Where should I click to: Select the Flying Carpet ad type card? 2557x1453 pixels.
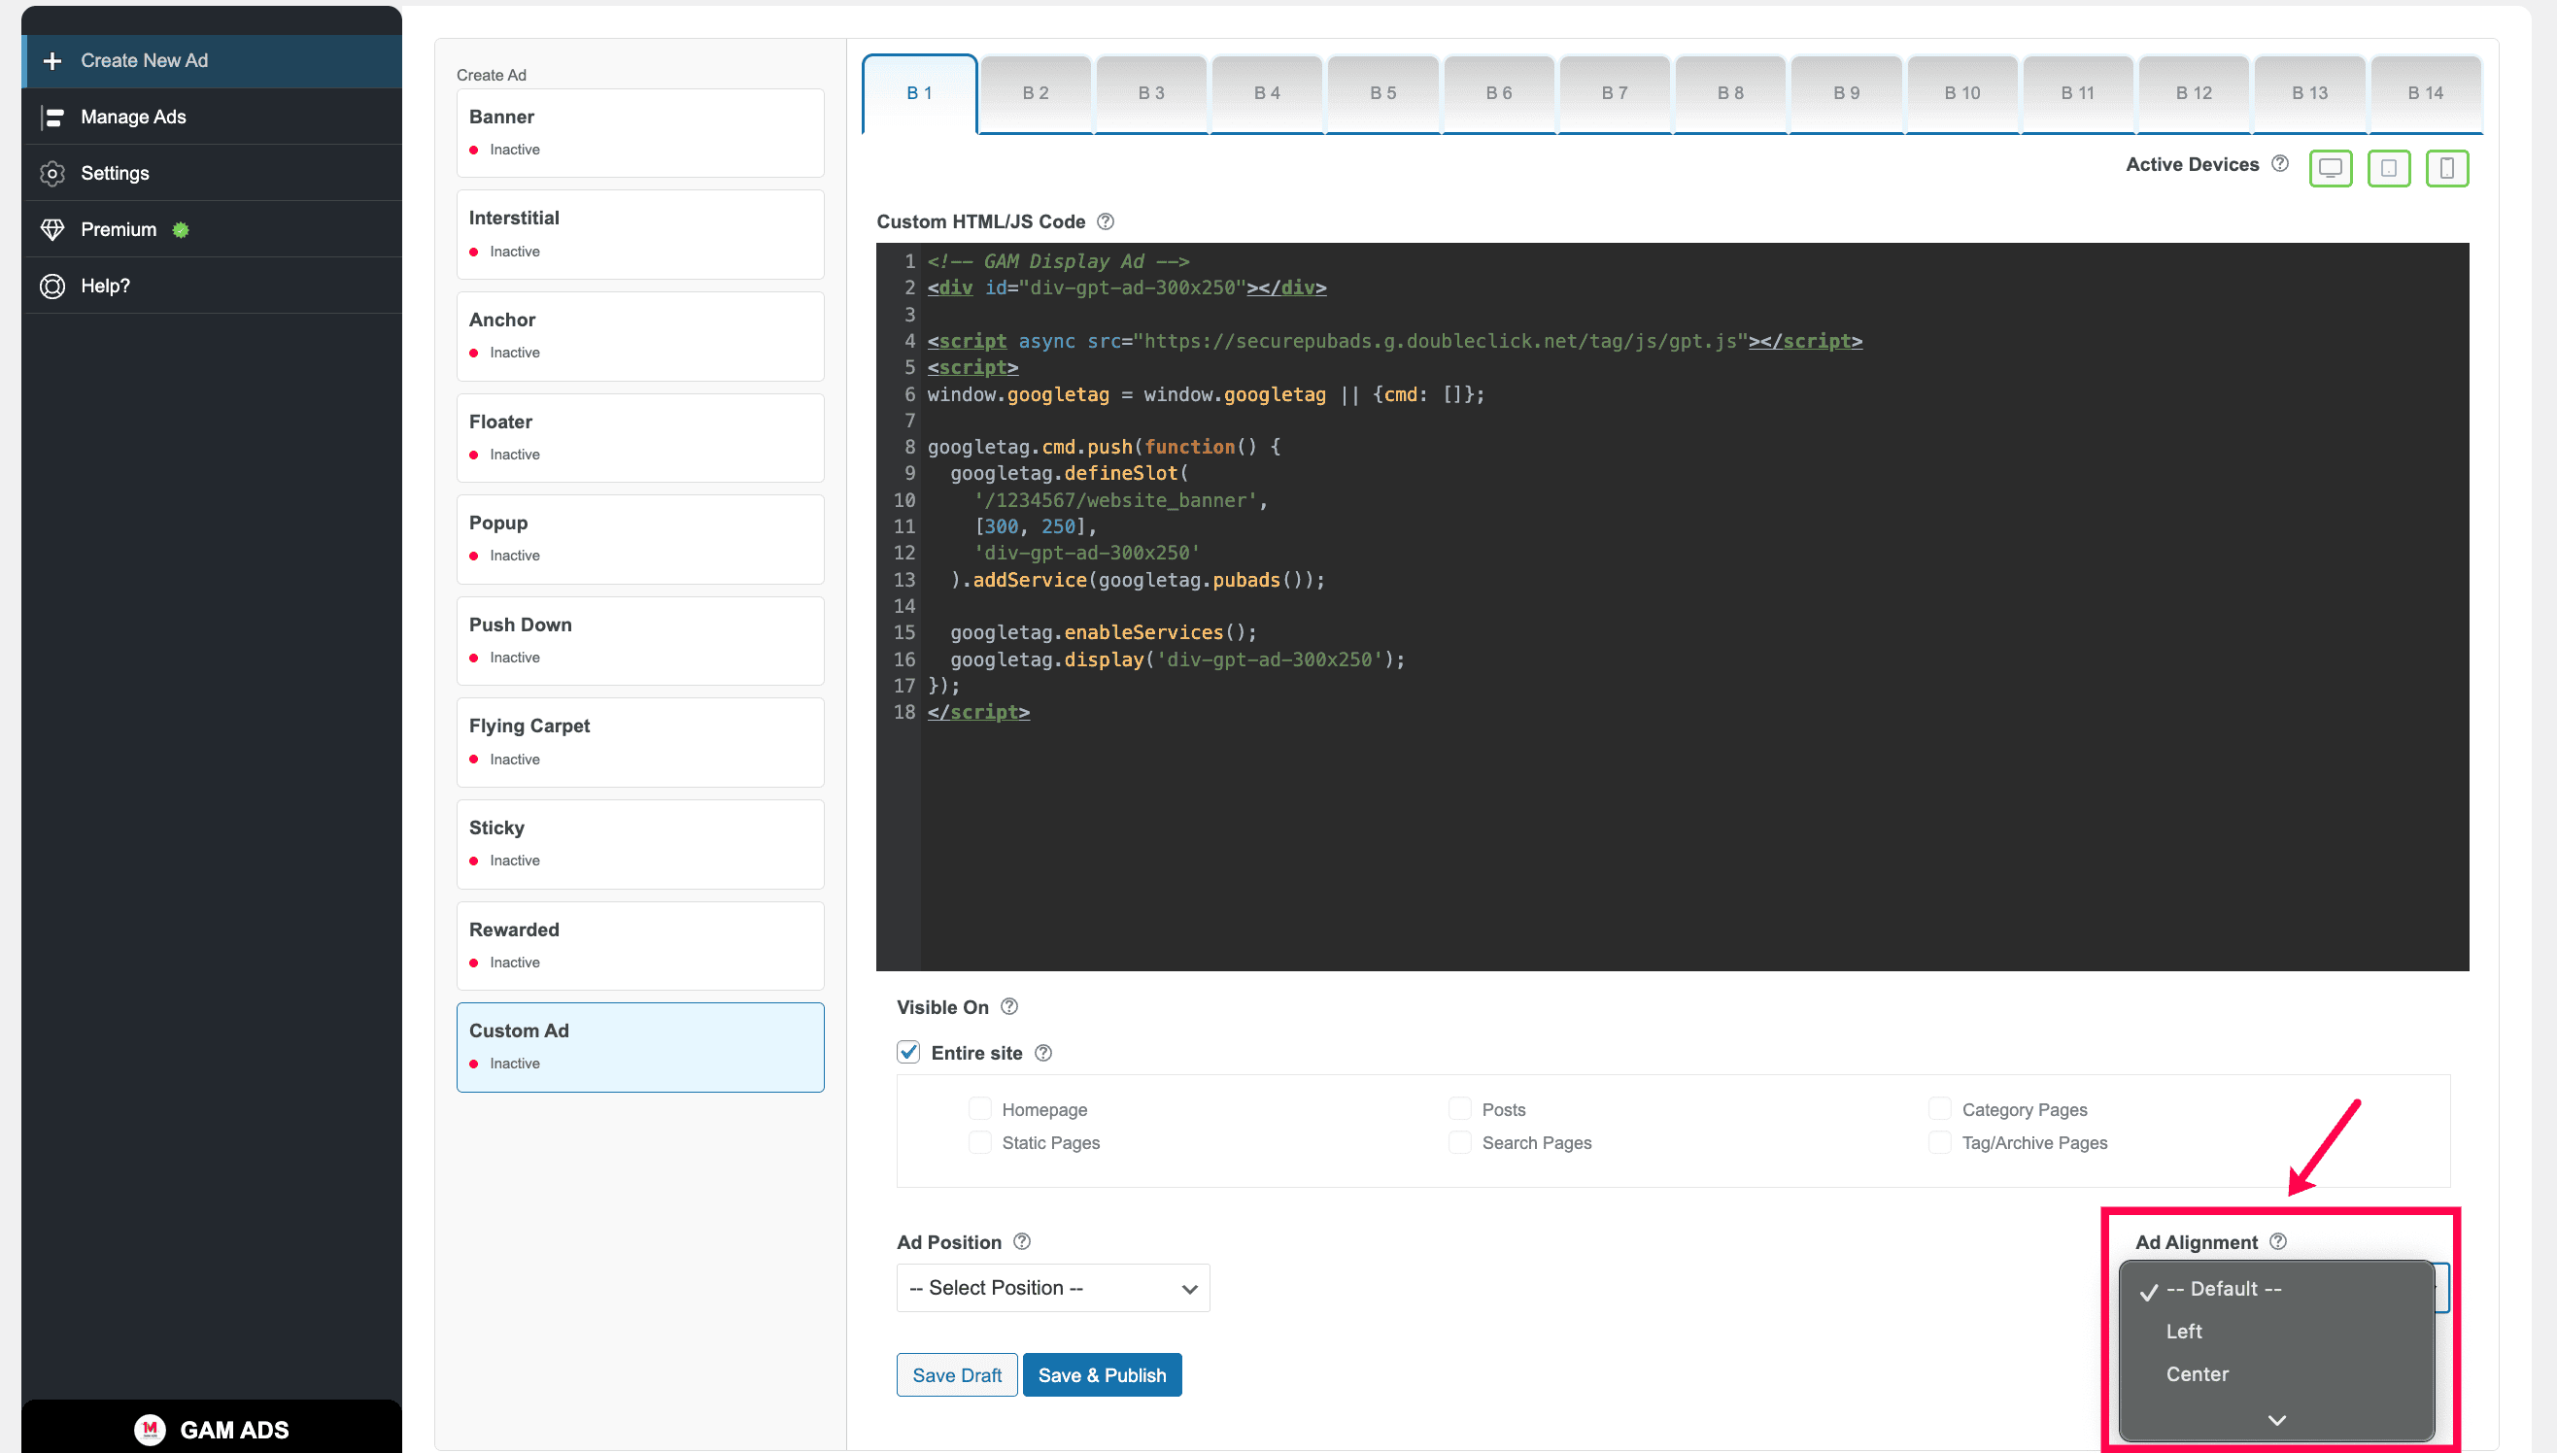[x=640, y=742]
